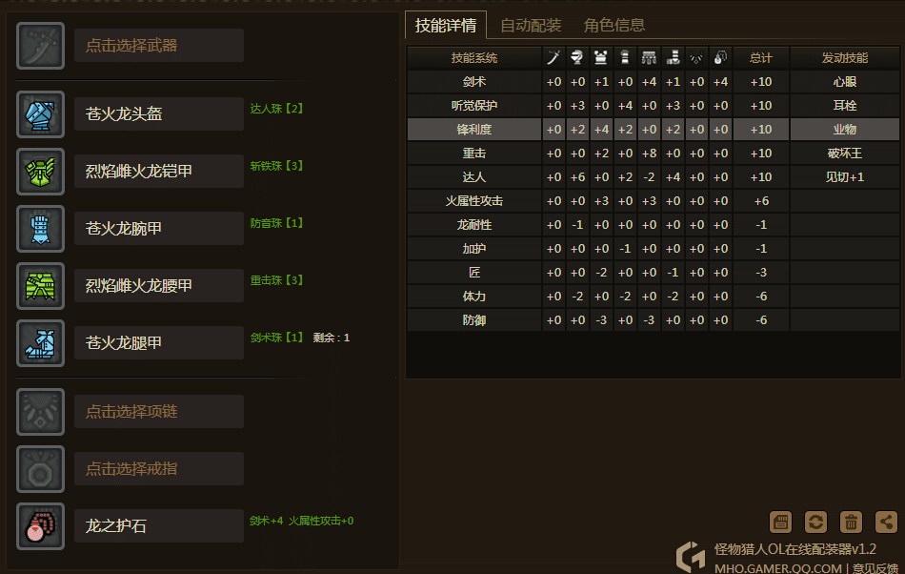Open the 点击选择武器 weapon selector
This screenshot has width=905, height=574.
click(159, 46)
